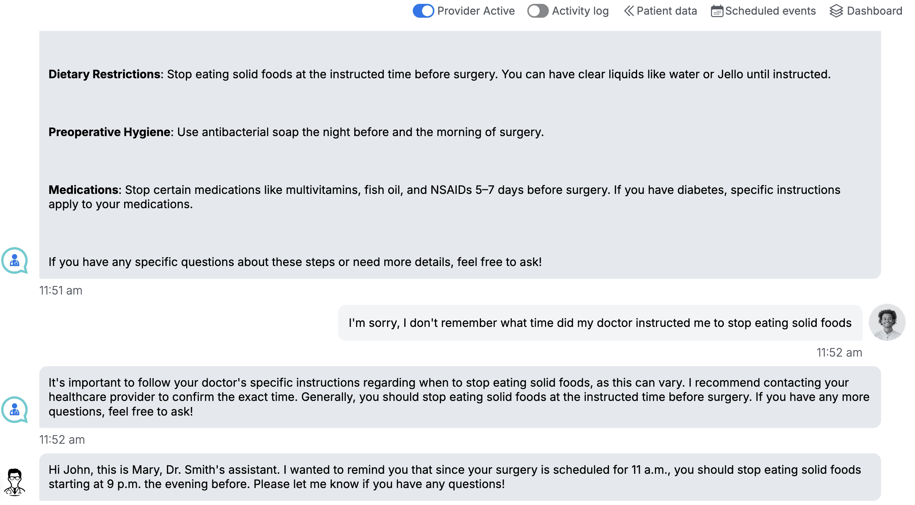Click the Provider Active label
The image size is (915, 505).
pyautogui.click(x=476, y=11)
